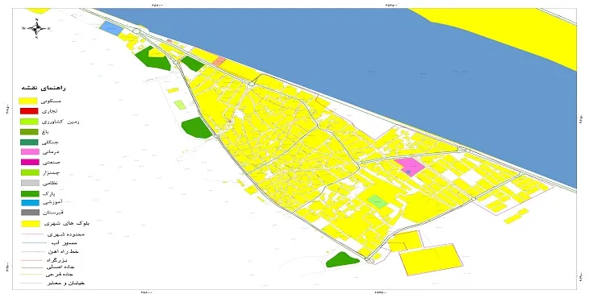Image resolution: width=589 pixels, height=298 pixels.
Task: Select the blue آموزشی legend swatch
Action: (x=30, y=203)
